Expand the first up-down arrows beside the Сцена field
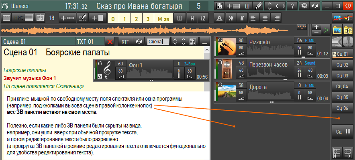The image size is (355, 160). (x=175, y=42)
